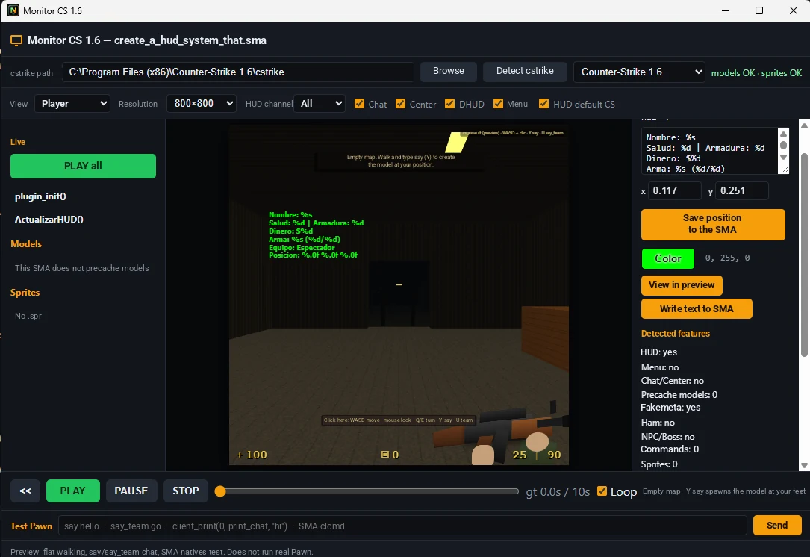Screen dimensions: 810x557
Task: Click View in preview button
Action: pos(682,285)
